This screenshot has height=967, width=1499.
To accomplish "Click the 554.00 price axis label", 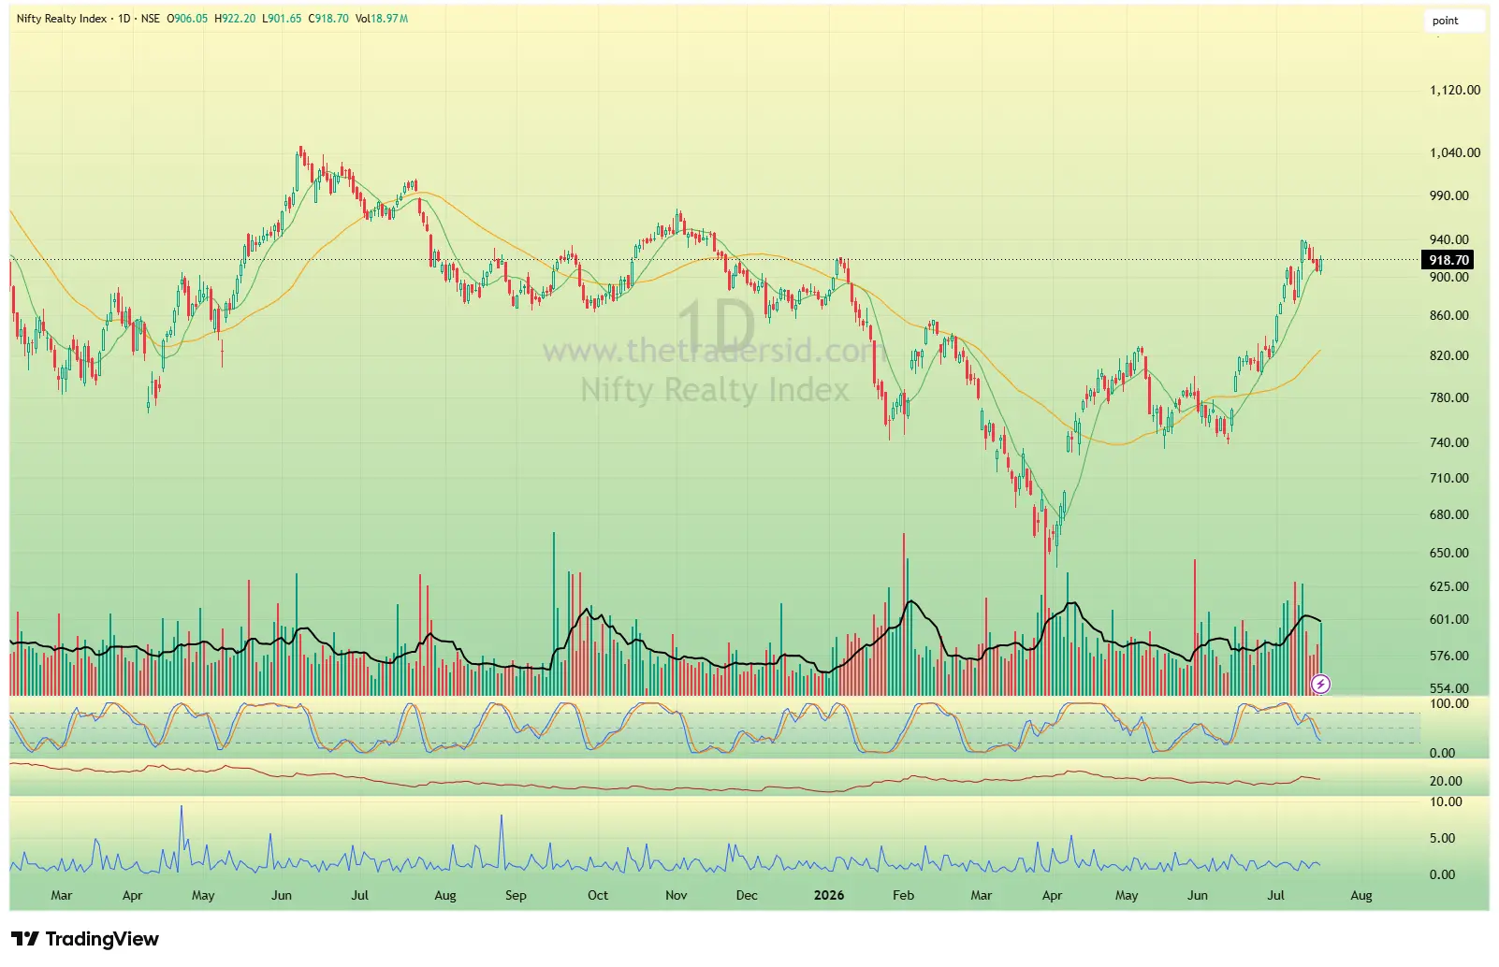I will tap(1449, 688).
